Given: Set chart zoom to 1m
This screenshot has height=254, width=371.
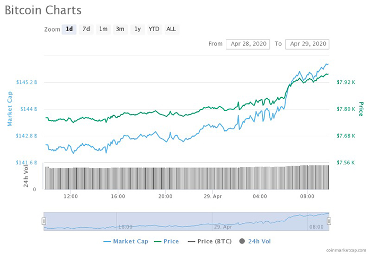Looking at the screenshot, I should tap(103, 29).
